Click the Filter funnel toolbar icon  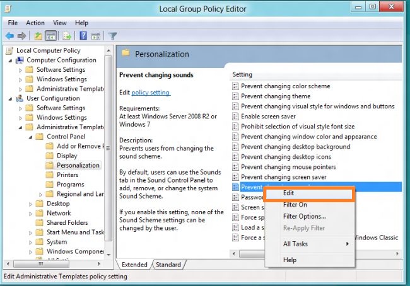112,36
